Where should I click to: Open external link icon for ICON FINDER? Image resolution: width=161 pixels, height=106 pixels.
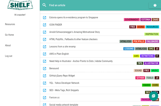(x=44, y=25)
